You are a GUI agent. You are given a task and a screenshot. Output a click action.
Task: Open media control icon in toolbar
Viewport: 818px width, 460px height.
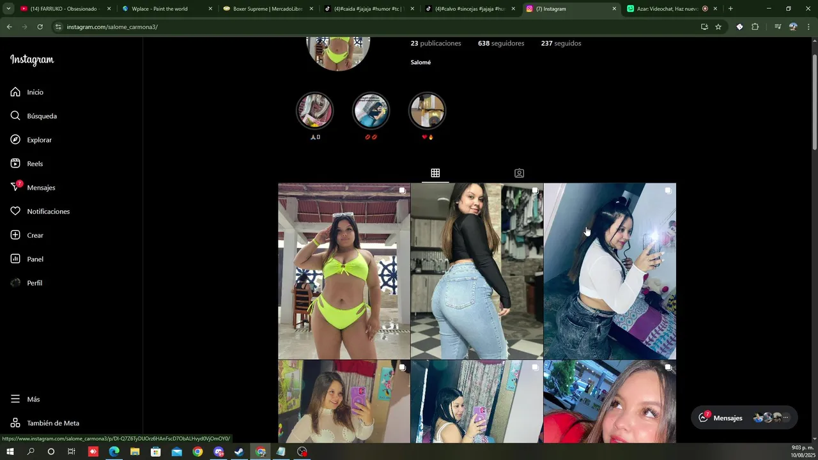[x=778, y=27]
